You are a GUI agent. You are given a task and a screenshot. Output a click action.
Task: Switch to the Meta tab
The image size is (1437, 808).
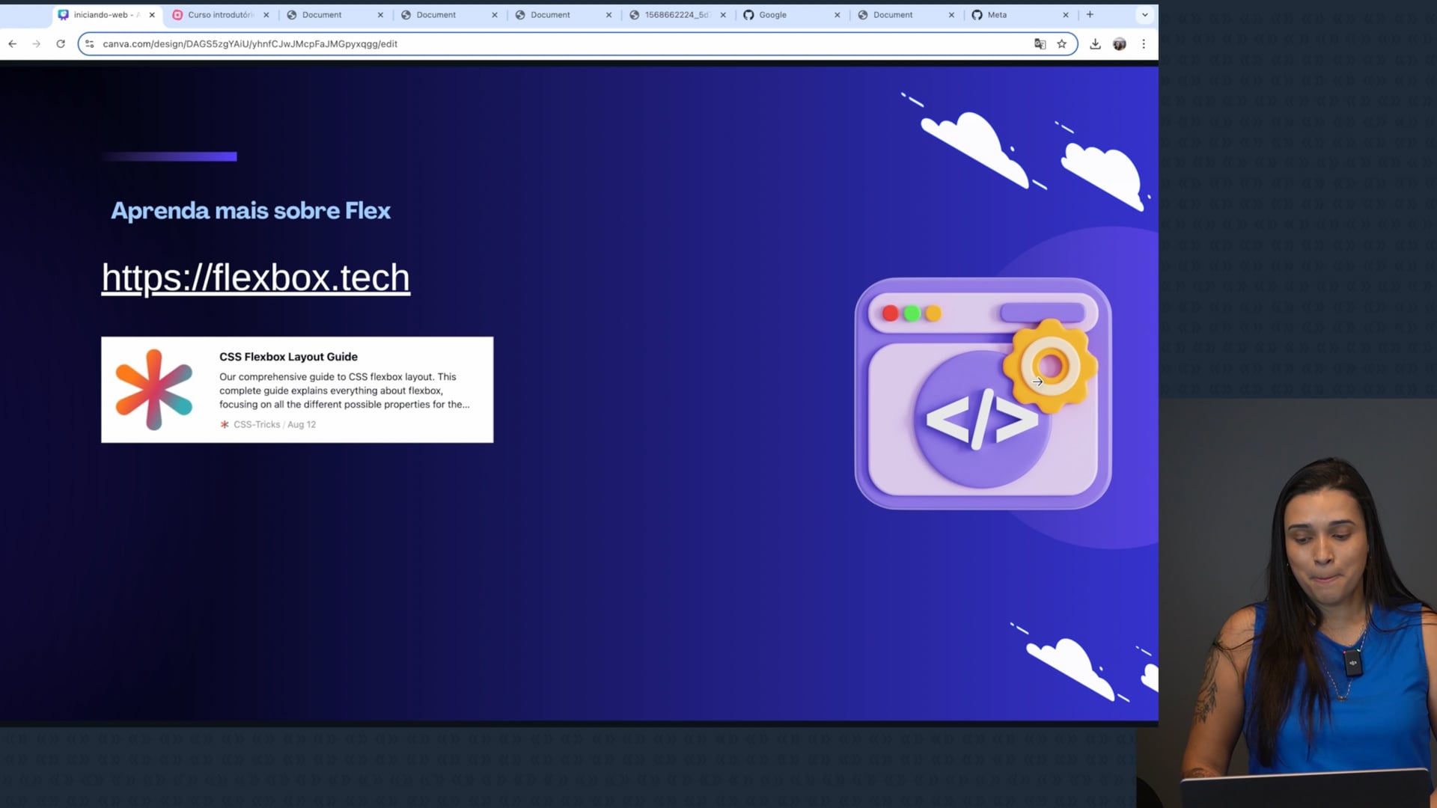tap(997, 15)
